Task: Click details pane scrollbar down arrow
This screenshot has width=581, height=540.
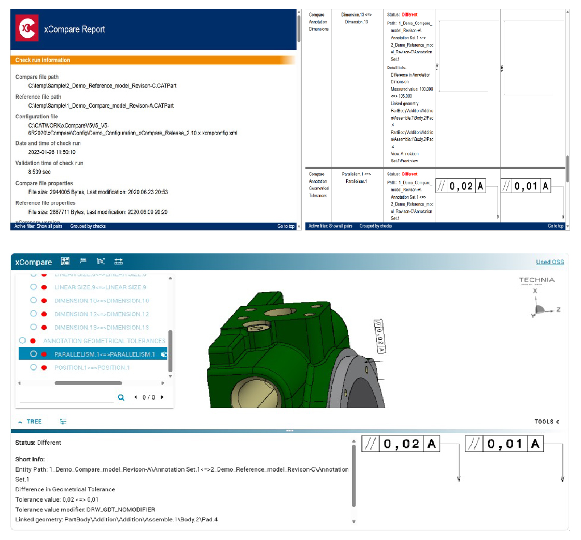Action: click(x=353, y=521)
